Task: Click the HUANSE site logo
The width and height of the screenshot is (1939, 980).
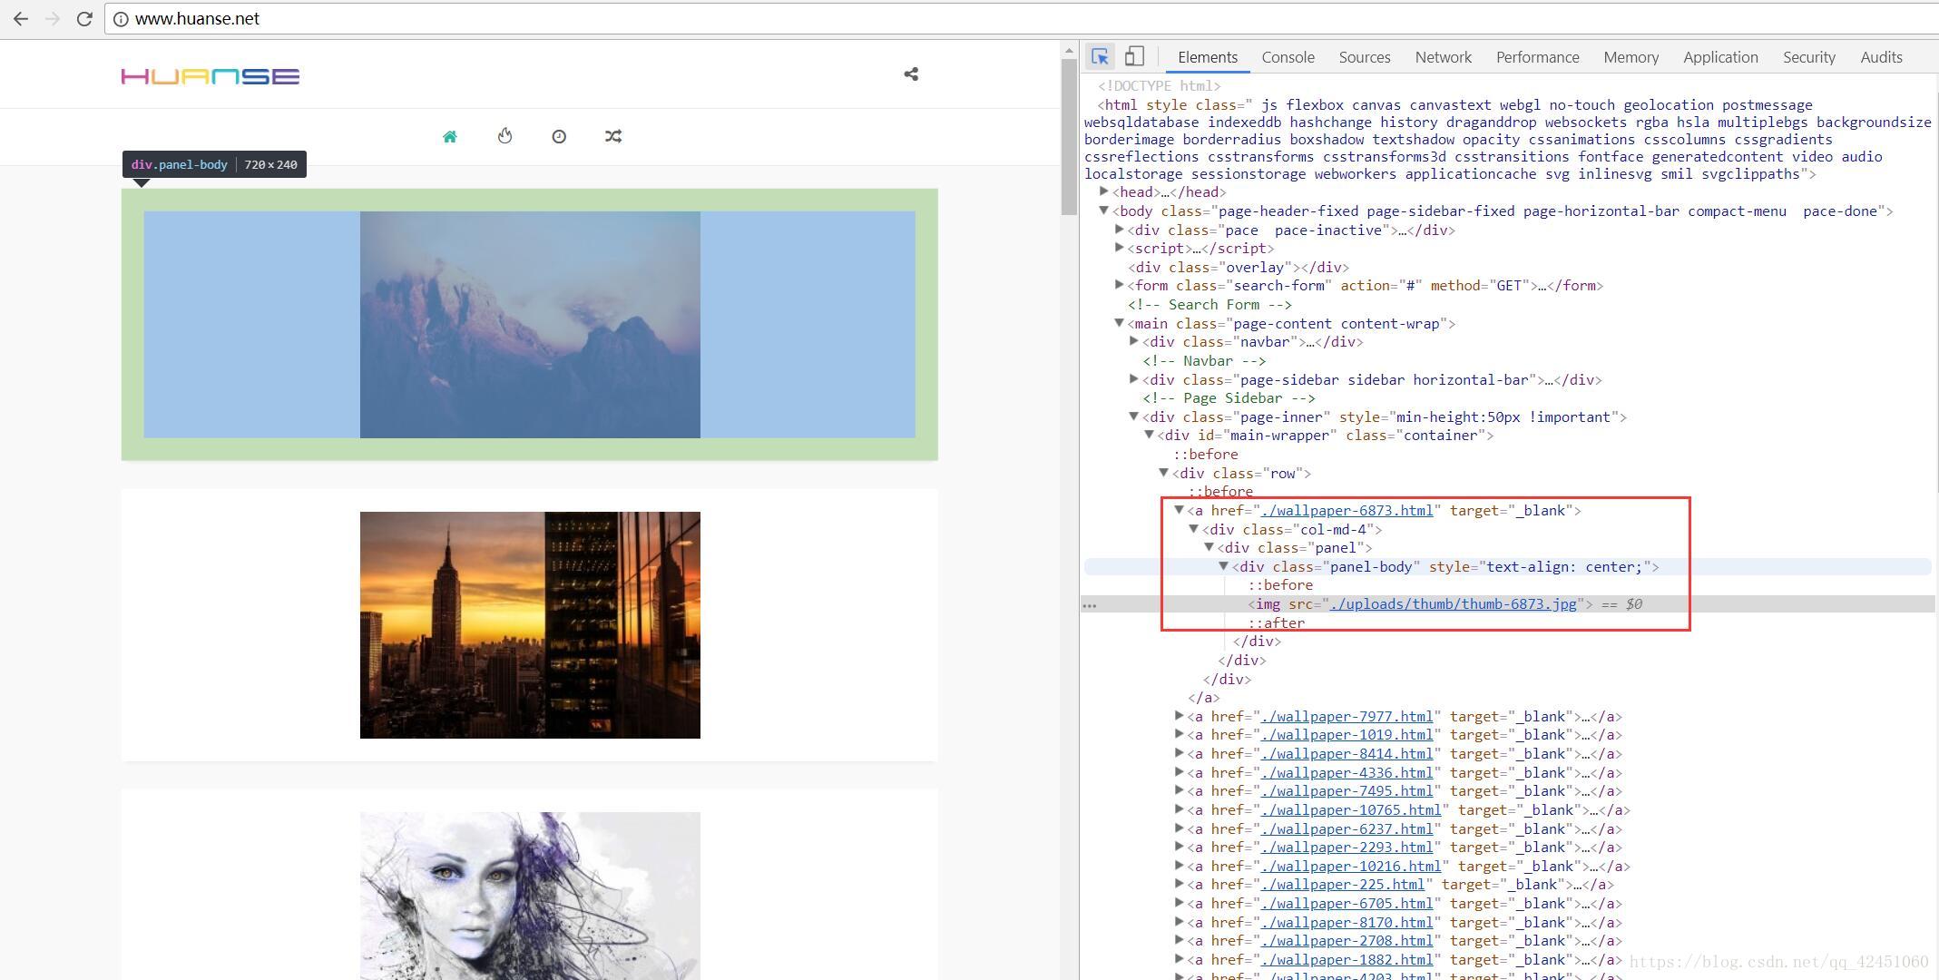Action: point(211,76)
